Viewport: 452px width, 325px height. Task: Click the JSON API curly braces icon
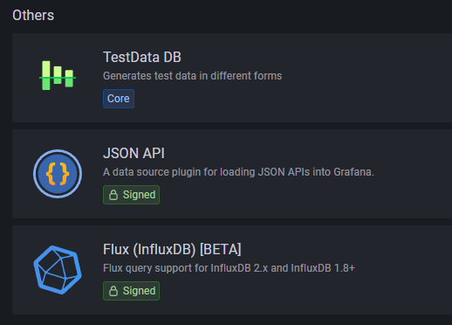58,174
